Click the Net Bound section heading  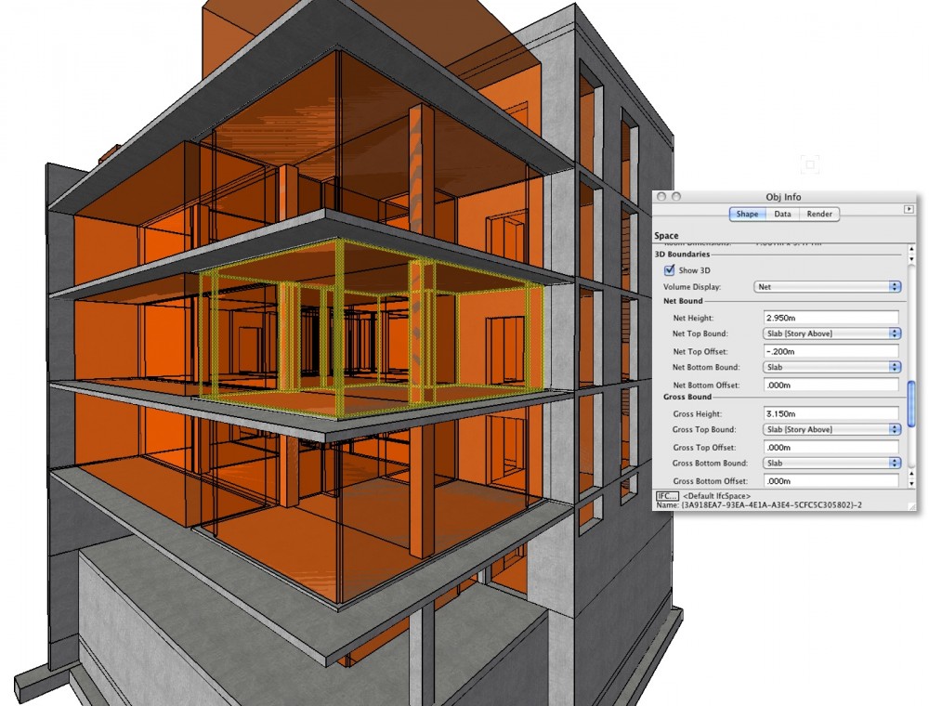(x=683, y=301)
